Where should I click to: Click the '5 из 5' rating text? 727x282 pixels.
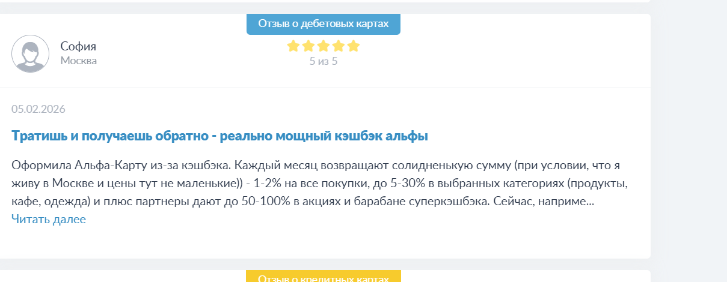[x=324, y=61]
